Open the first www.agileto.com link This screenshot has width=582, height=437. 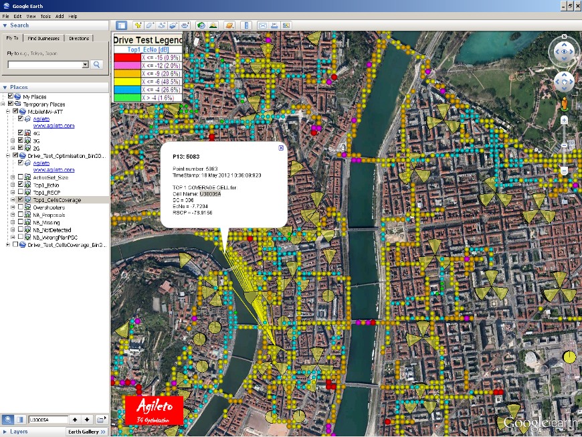pos(54,126)
